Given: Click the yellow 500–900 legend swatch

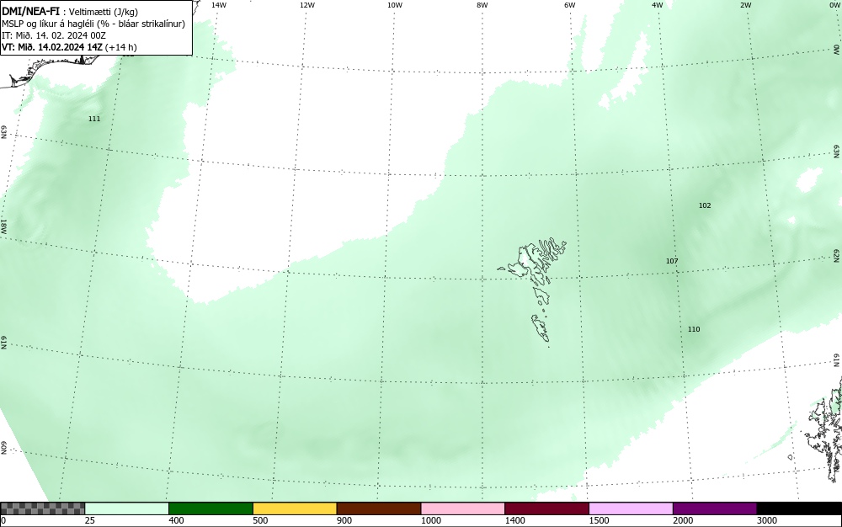Looking at the screenshot, I should 295,508.
